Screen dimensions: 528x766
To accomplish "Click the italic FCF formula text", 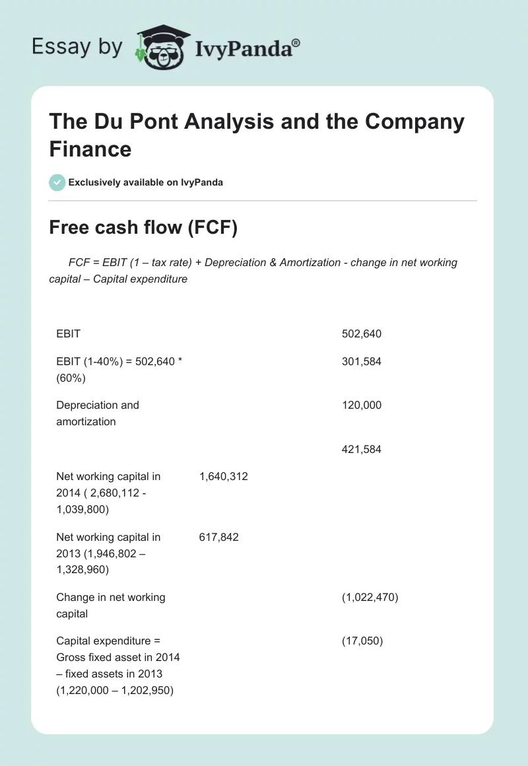I will click(x=253, y=271).
